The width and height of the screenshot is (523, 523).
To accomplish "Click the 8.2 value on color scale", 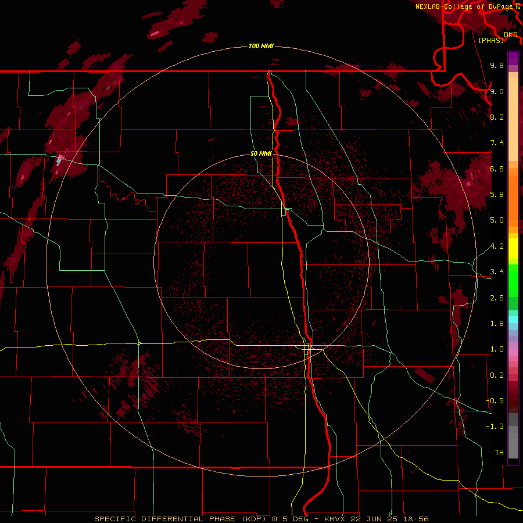I will tap(497, 117).
